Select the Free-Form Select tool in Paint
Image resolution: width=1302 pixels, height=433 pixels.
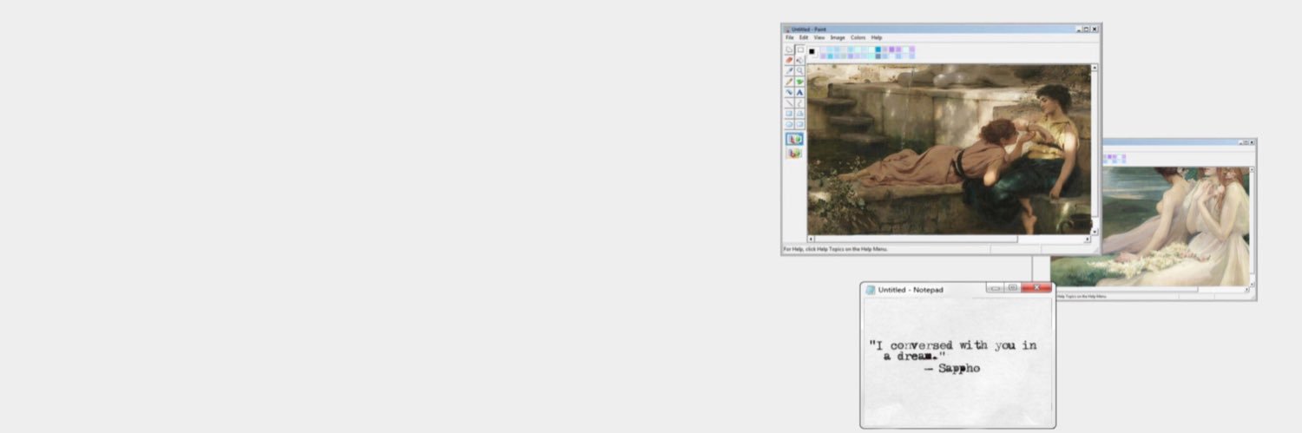(789, 49)
